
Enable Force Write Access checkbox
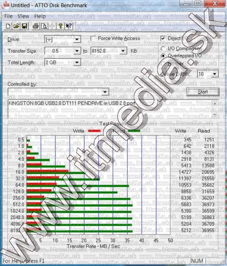93,38
